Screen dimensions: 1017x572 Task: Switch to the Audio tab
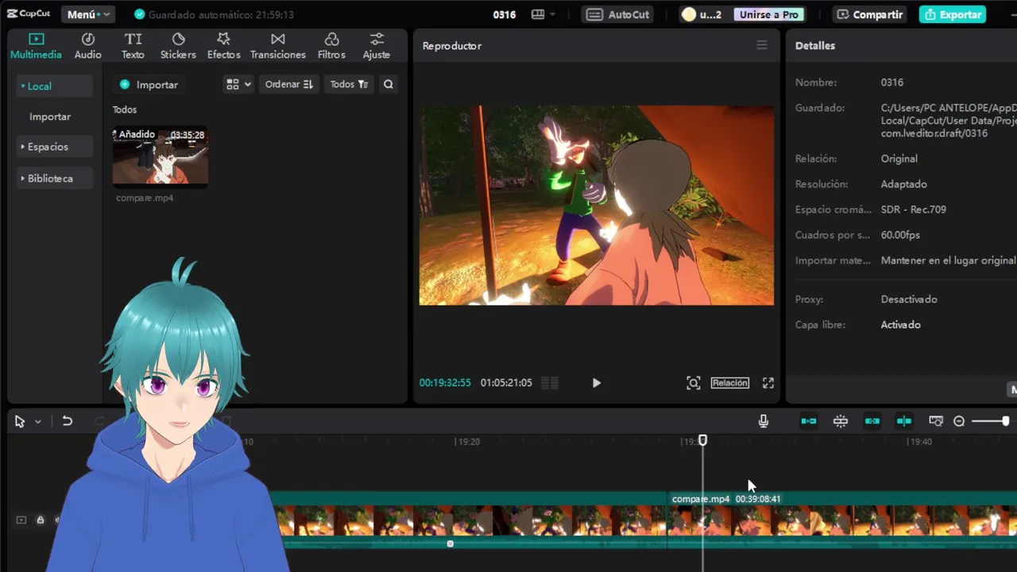tap(88, 46)
